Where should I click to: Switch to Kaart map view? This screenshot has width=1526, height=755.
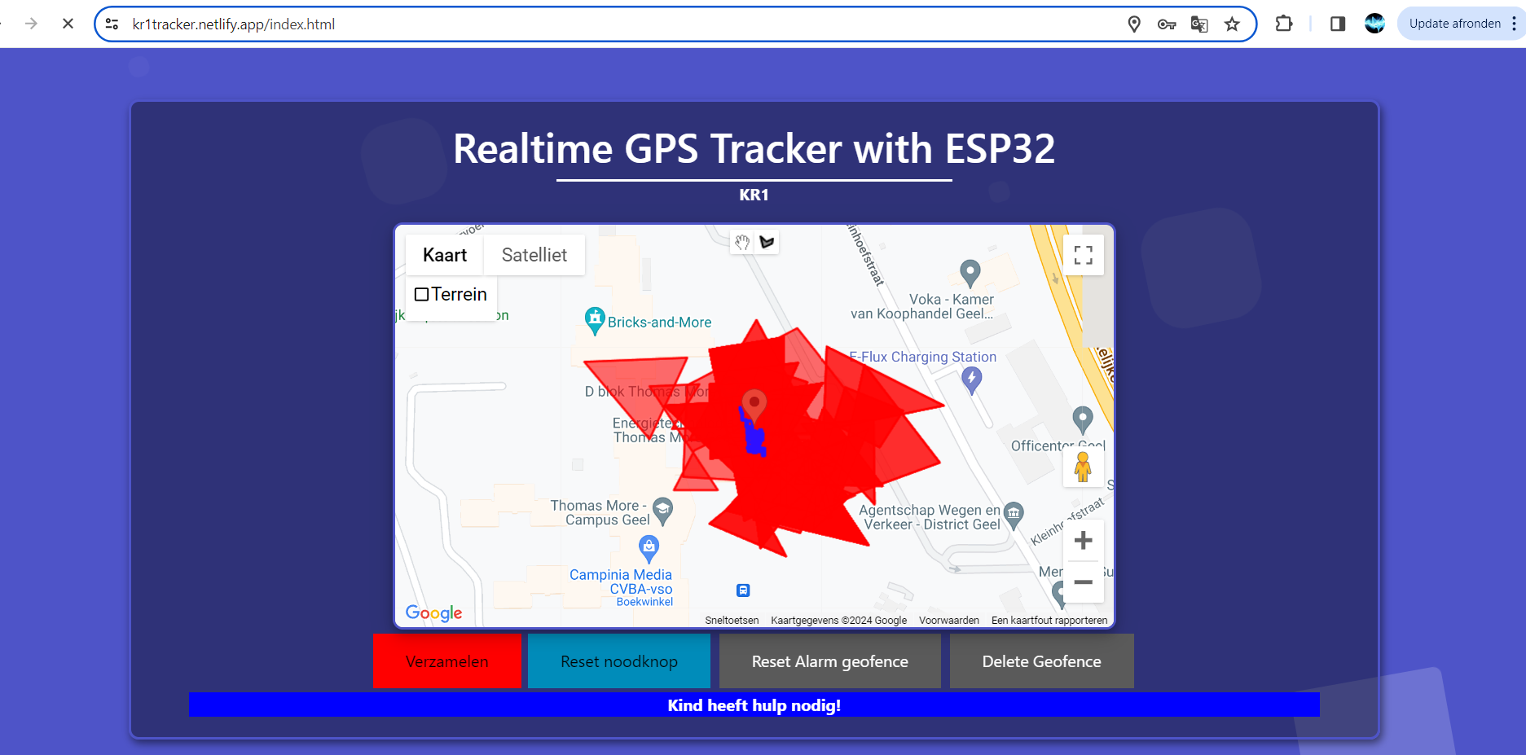point(445,255)
